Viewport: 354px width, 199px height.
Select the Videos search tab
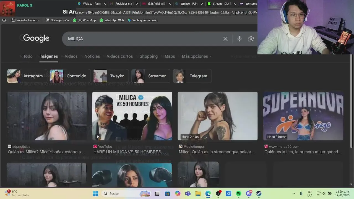71,56
